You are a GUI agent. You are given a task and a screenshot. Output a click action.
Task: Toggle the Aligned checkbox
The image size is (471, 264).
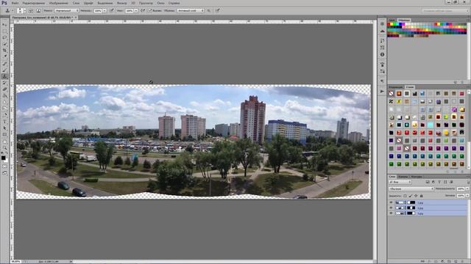click(149, 10)
